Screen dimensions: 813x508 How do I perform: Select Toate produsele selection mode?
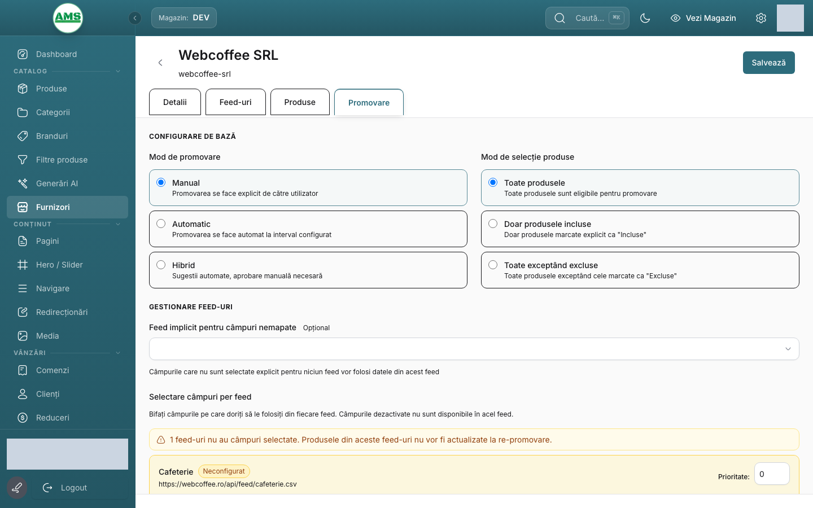[640, 187]
